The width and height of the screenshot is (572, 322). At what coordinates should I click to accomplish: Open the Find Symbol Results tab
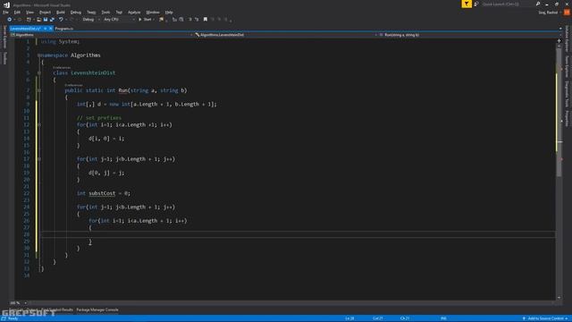57,310
